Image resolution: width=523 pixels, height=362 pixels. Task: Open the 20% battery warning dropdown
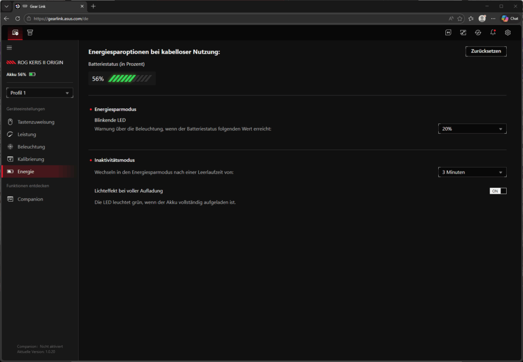472,129
